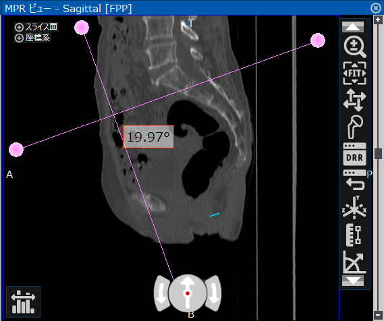Rotate view using left curved arrow
The height and width of the screenshot is (321, 384).
point(162,293)
